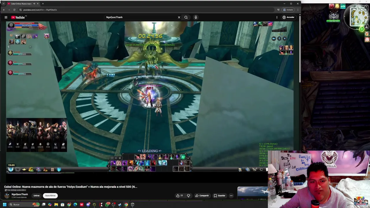
Task: Go to YouTube home via logo
Action: click(18, 17)
